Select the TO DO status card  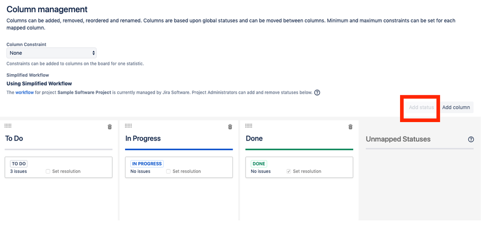(59, 167)
